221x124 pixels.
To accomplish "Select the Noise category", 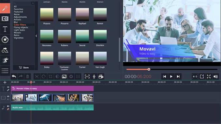I will click(x=17, y=14).
